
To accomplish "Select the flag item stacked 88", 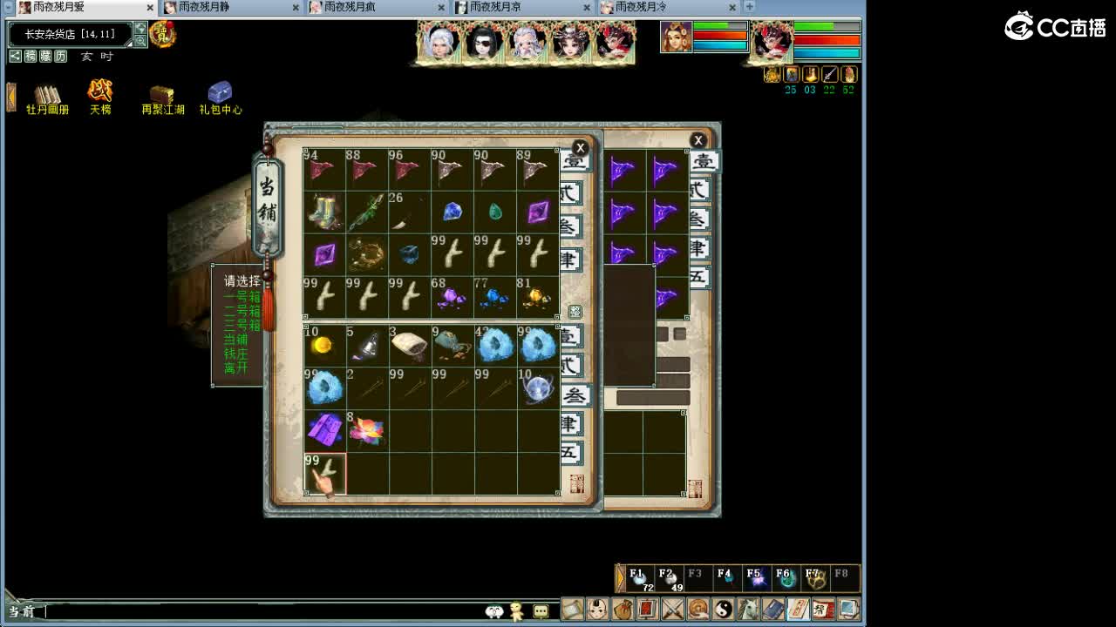I will 367,170.
